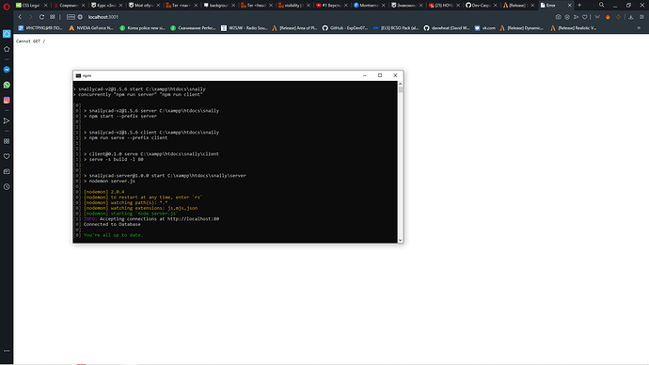Toggle the VPN badge in address bar

[x=71, y=17]
